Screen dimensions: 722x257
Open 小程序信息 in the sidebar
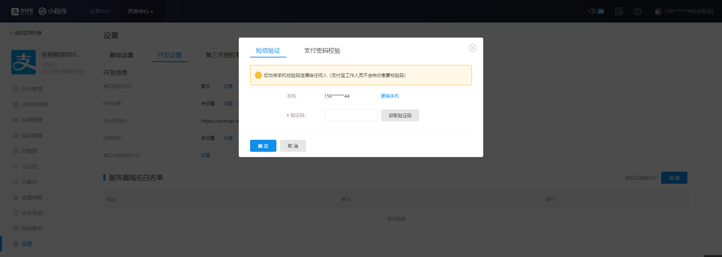click(x=34, y=104)
